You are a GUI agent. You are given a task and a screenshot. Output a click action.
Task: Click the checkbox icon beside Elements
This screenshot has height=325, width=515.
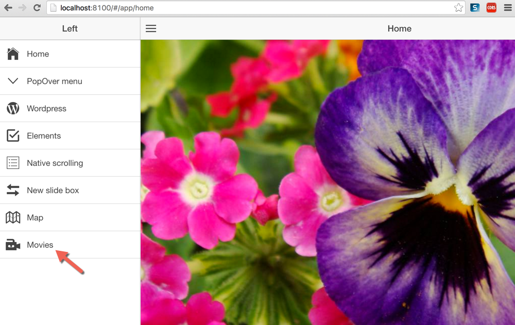(x=13, y=135)
